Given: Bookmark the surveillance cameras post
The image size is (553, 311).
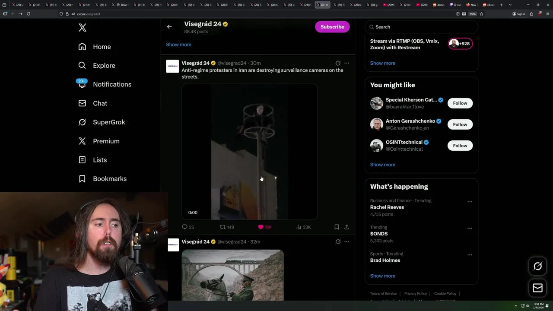Looking at the screenshot, I should click(337, 227).
